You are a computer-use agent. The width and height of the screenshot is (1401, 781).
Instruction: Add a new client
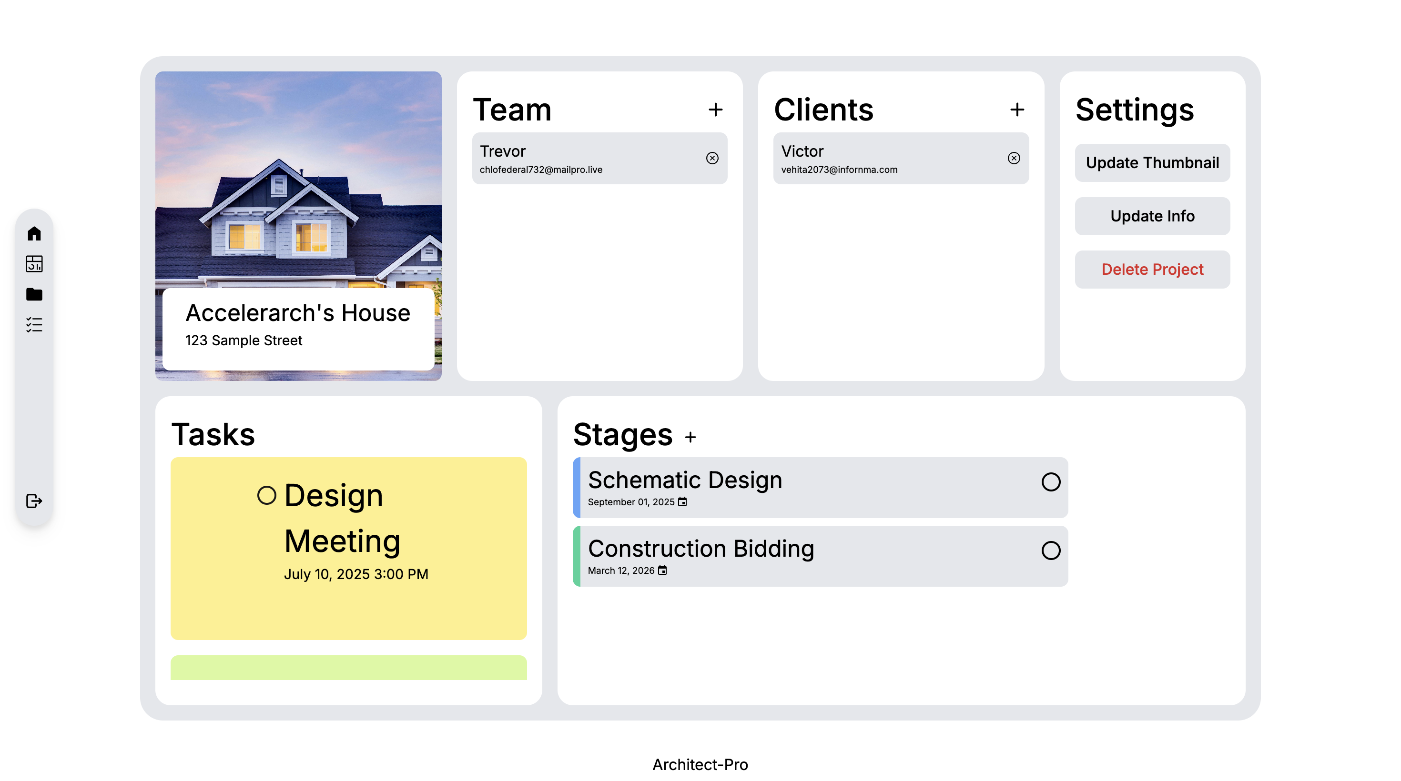[1017, 110]
